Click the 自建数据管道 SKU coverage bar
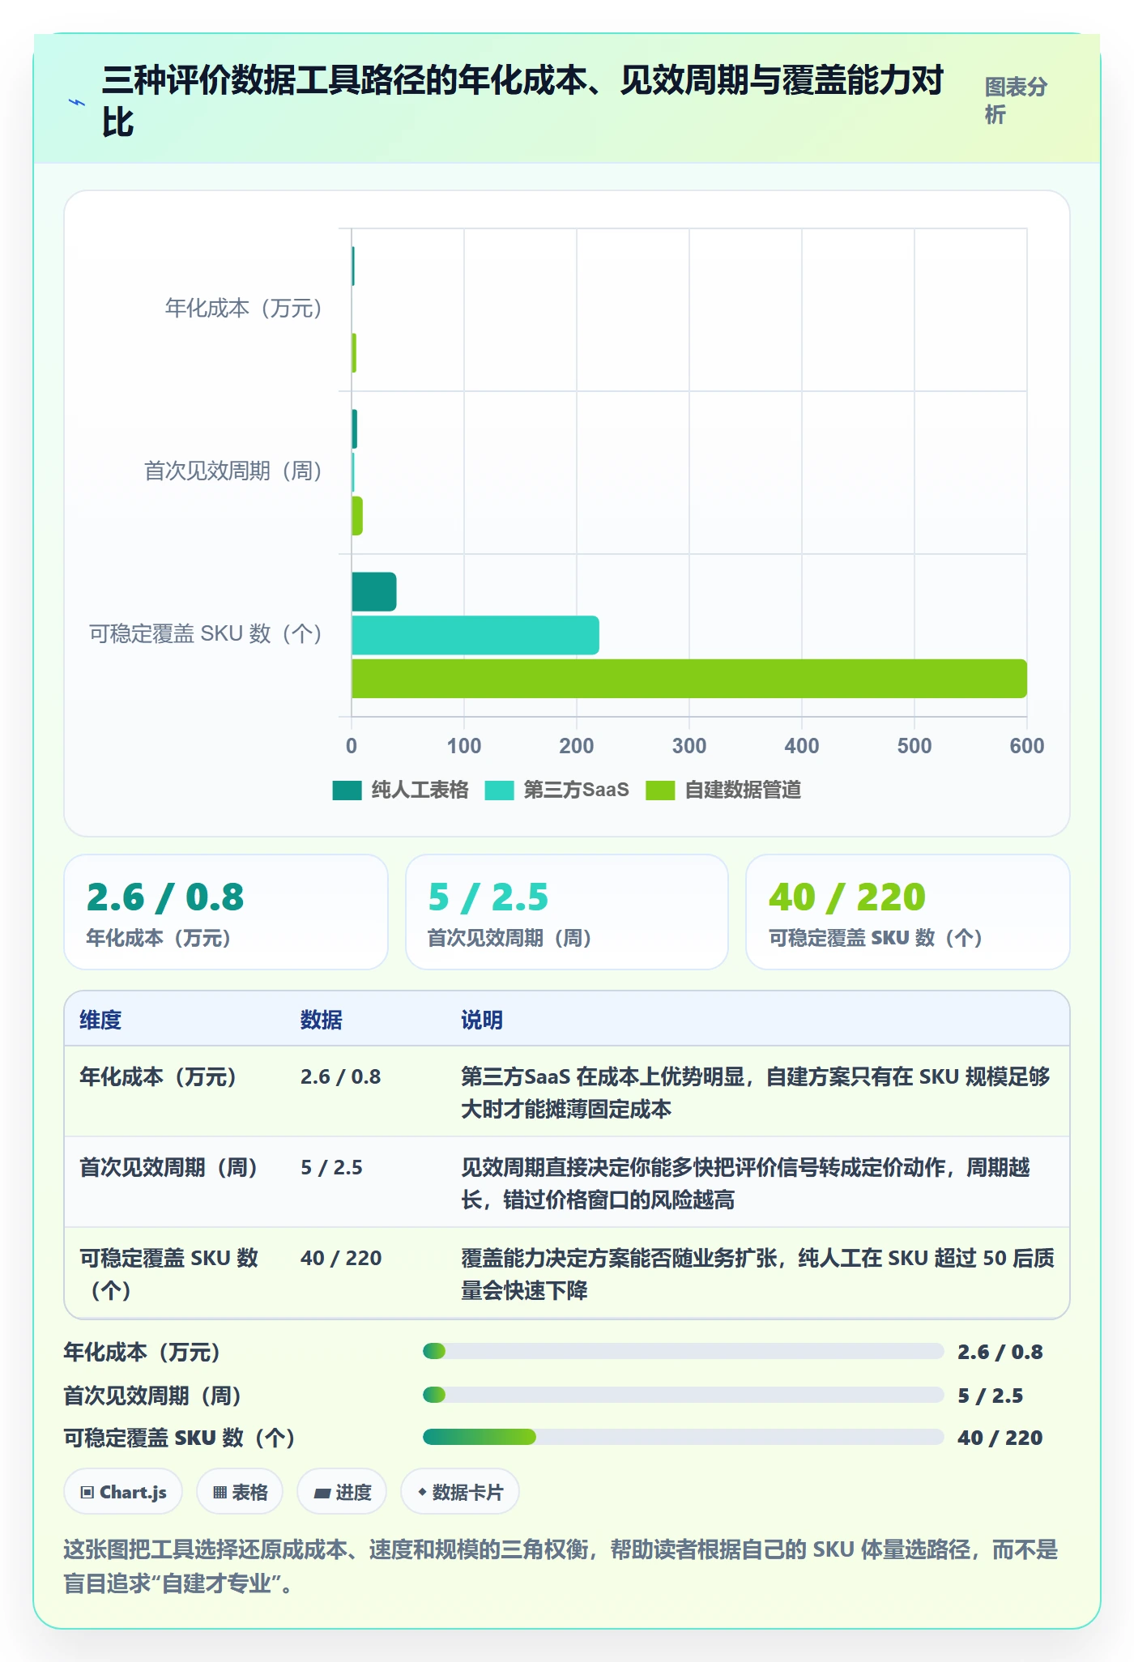 [689, 679]
